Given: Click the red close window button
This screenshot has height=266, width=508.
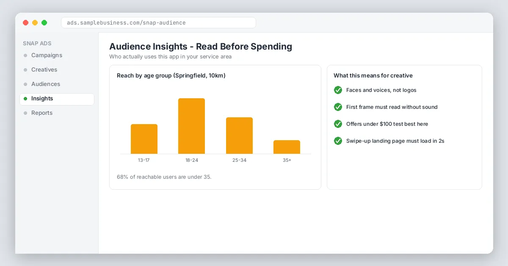Looking at the screenshot, I should [x=25, y=22].
